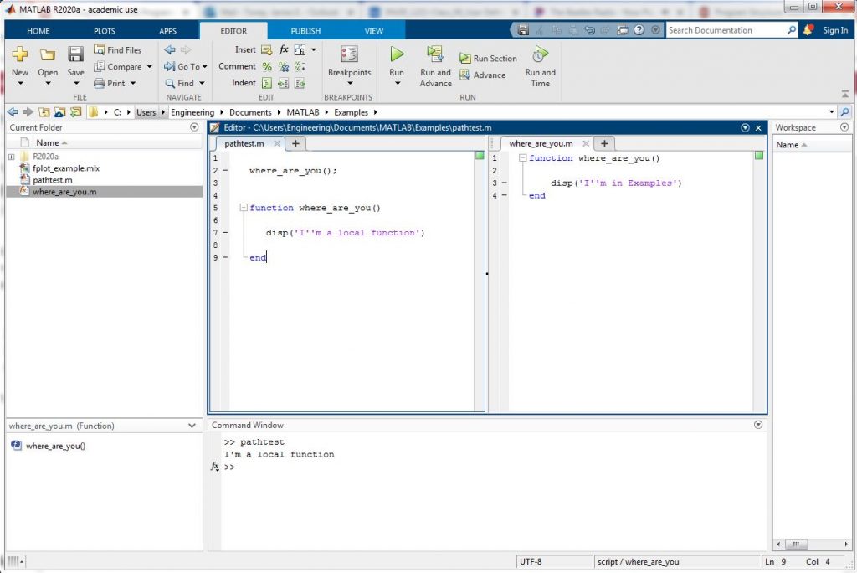The height and width of the screenshot is (573, 857).
Task: Click the Save icon in the toolstrip
Action: (75, 55)
